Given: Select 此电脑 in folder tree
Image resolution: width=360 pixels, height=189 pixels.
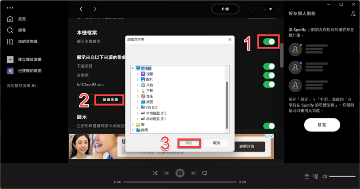Looking at the screenshot, I should click(x=146, y=68).
